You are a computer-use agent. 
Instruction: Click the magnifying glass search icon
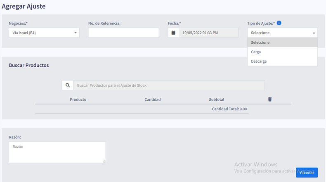[x=68, y=85]
